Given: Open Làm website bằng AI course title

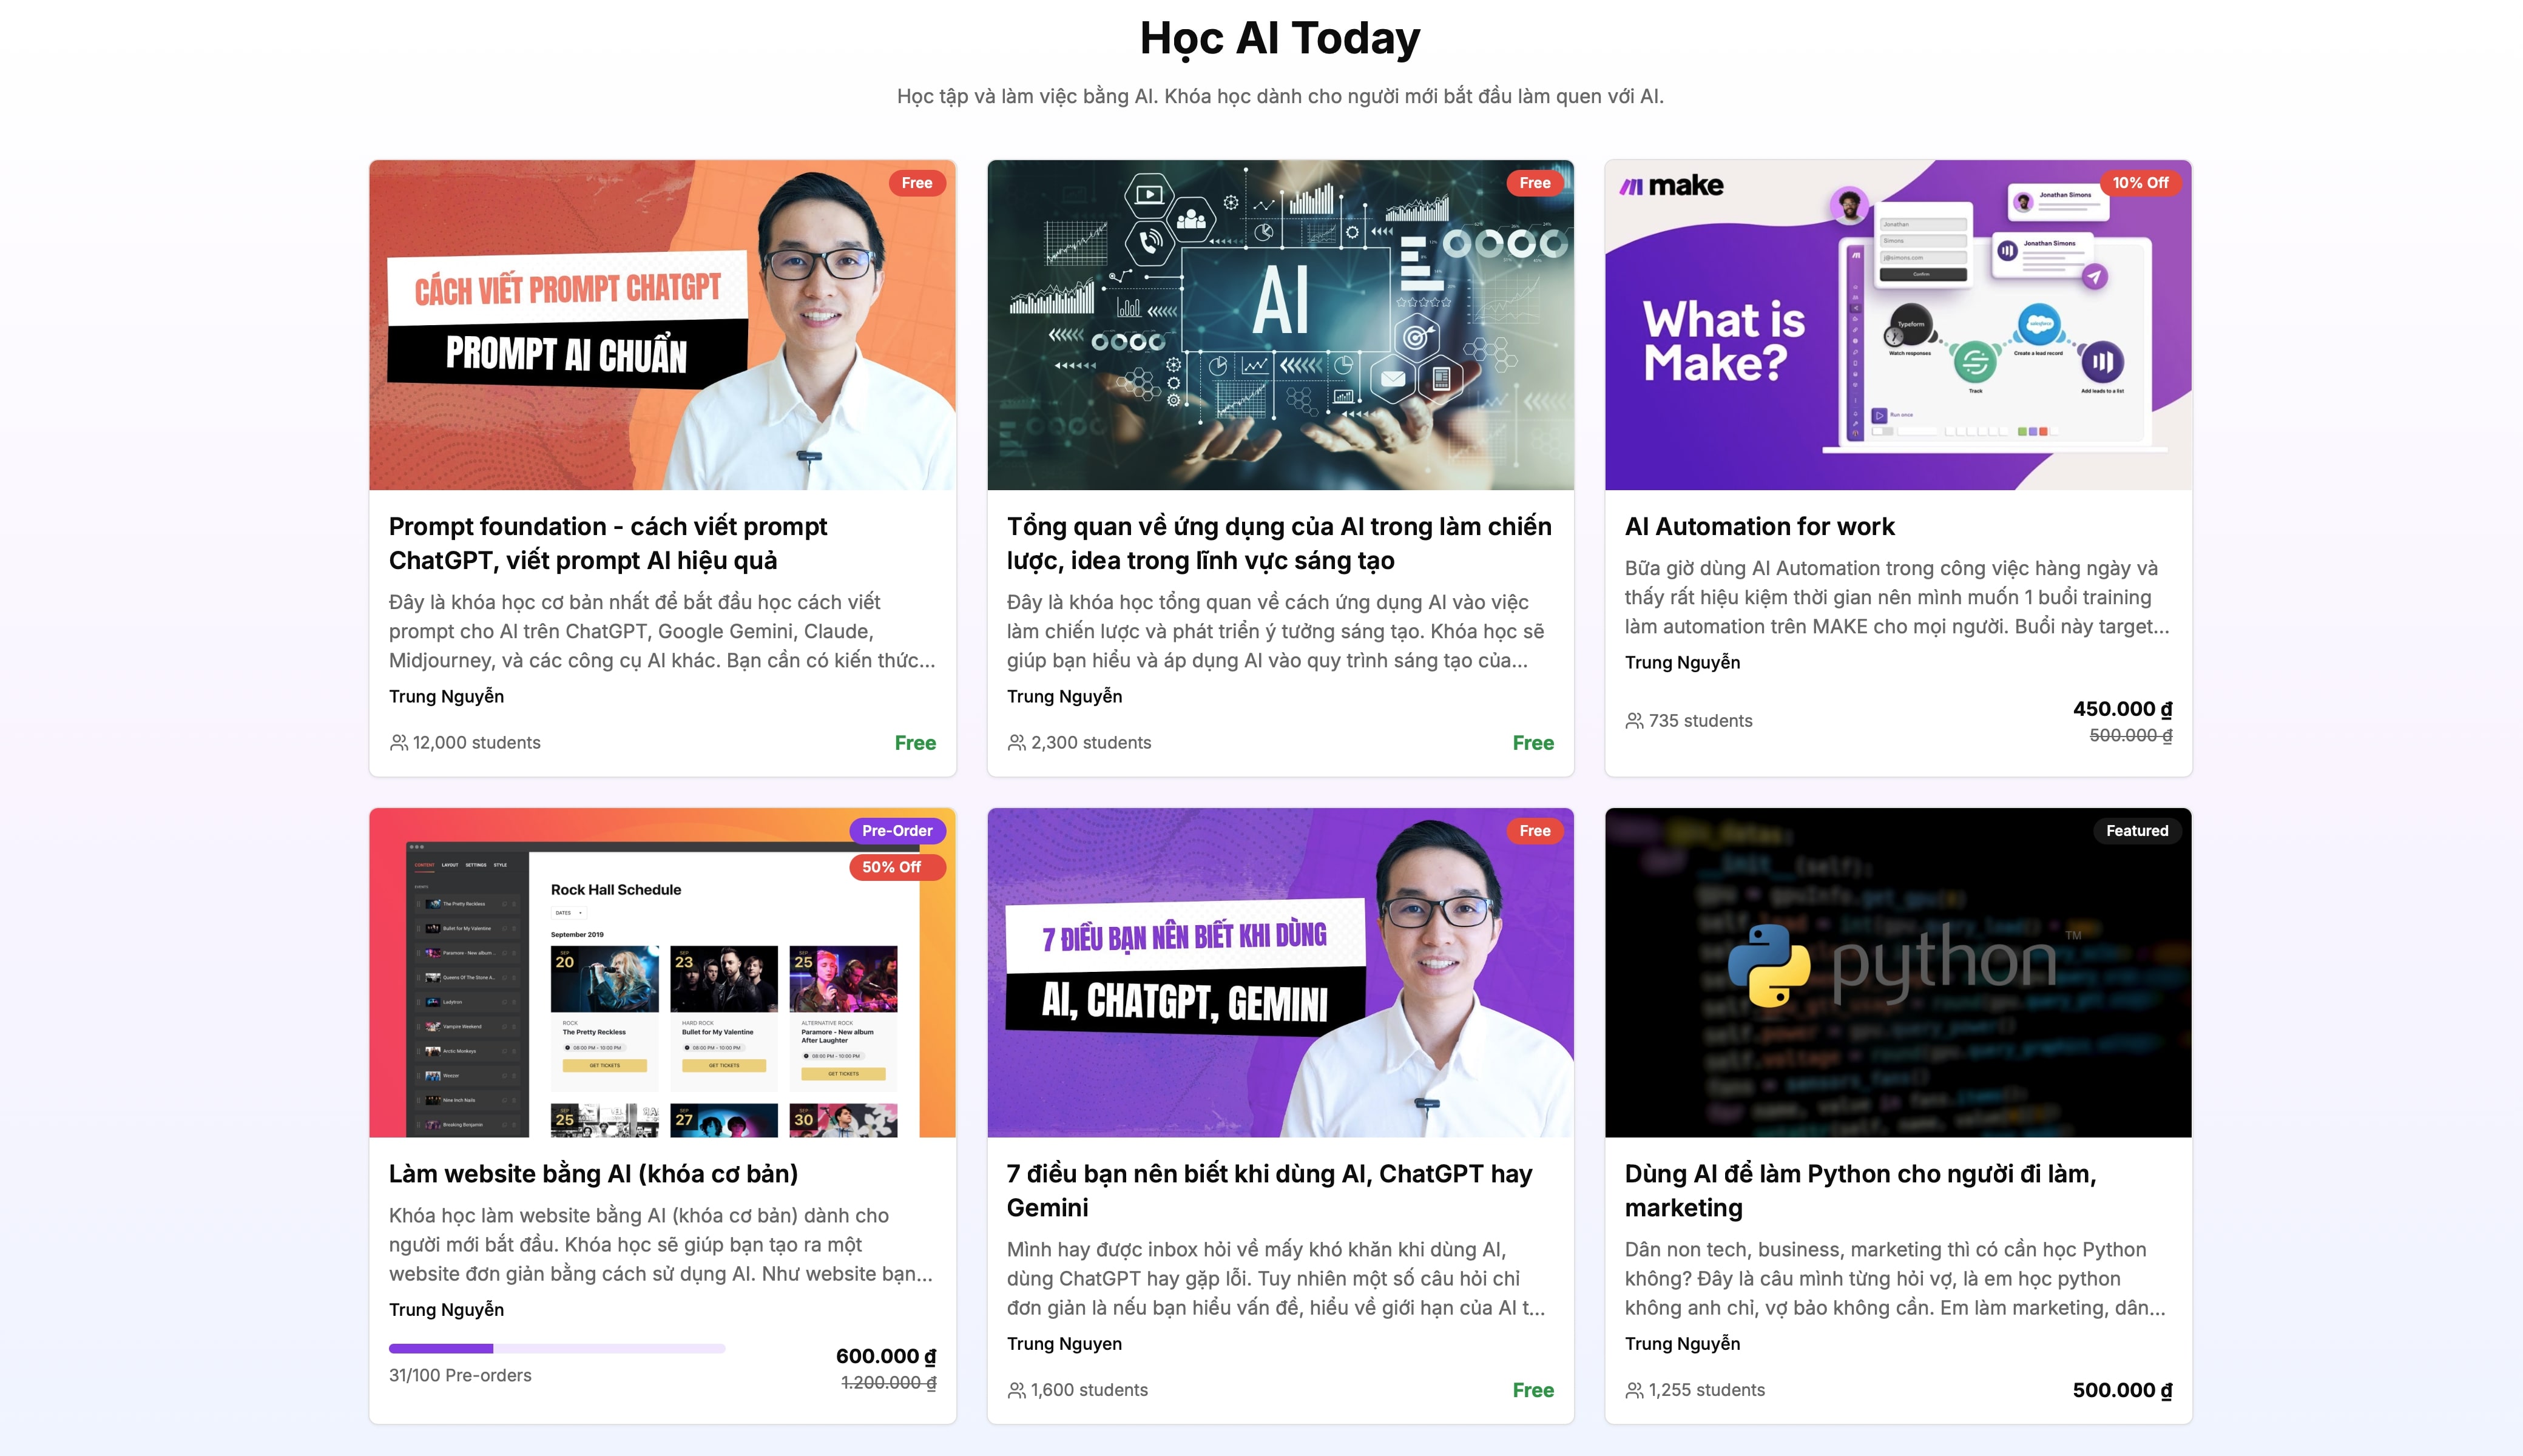Looking at the screenshot, I should coord(593,1173).
